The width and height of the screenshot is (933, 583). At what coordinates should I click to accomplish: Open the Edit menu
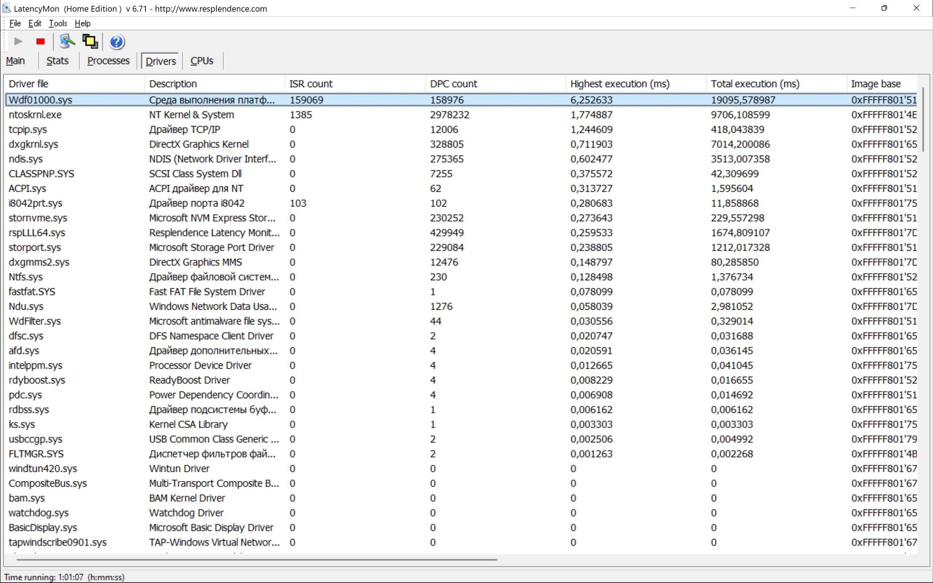pyautogui.click(x=35, y=23)
